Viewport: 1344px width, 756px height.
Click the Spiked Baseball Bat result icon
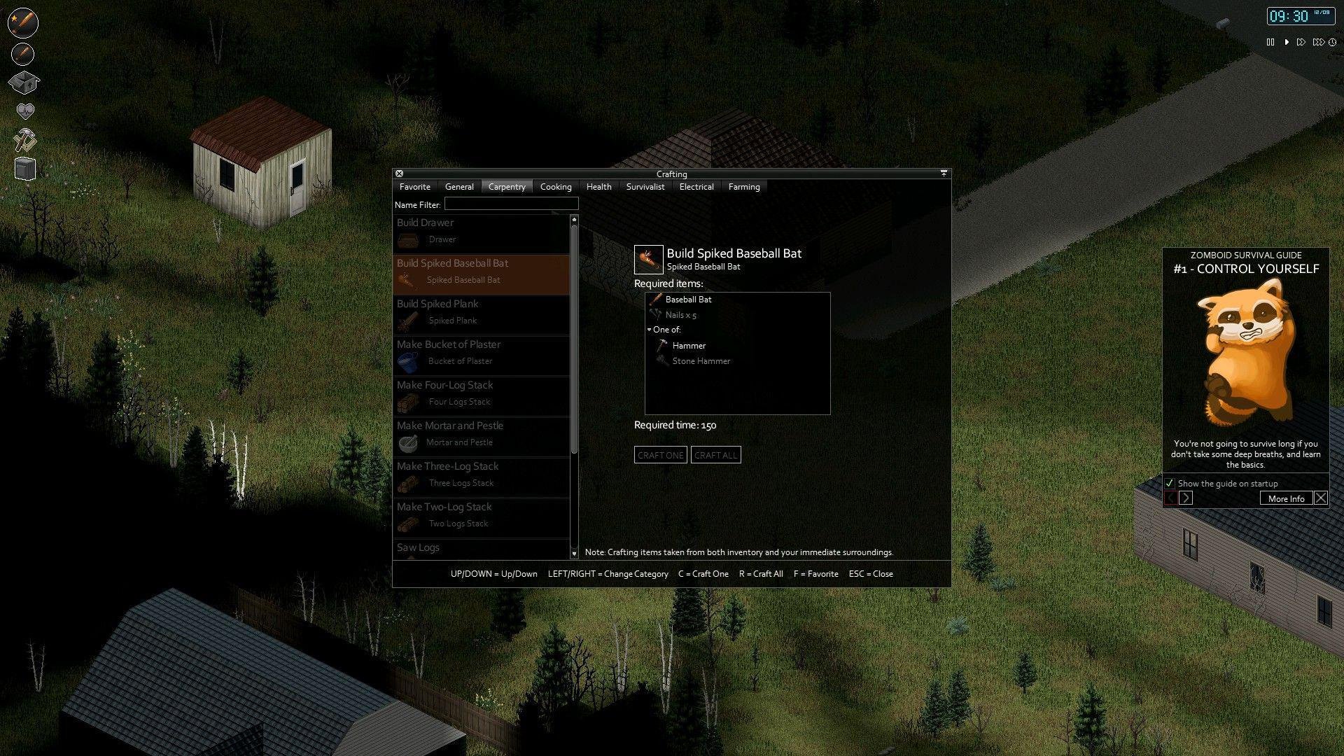click(x=647, y=258)
